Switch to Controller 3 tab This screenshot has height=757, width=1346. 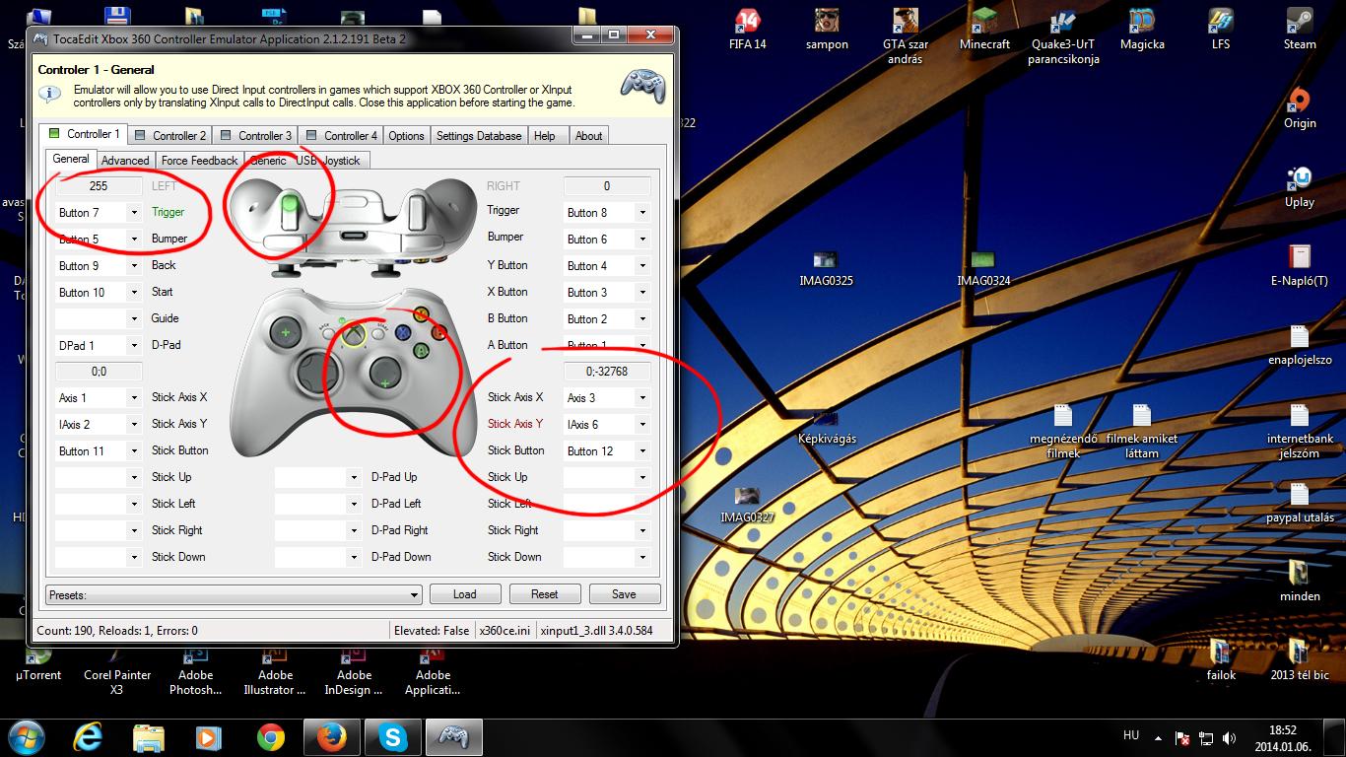pos(255,135)
